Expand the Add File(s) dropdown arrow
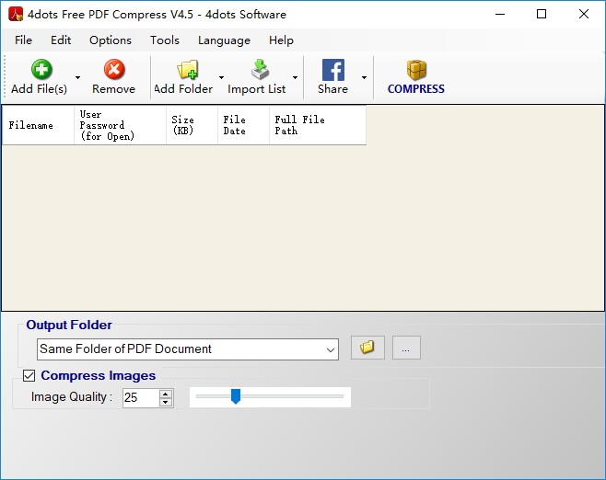 click(77, 77)
